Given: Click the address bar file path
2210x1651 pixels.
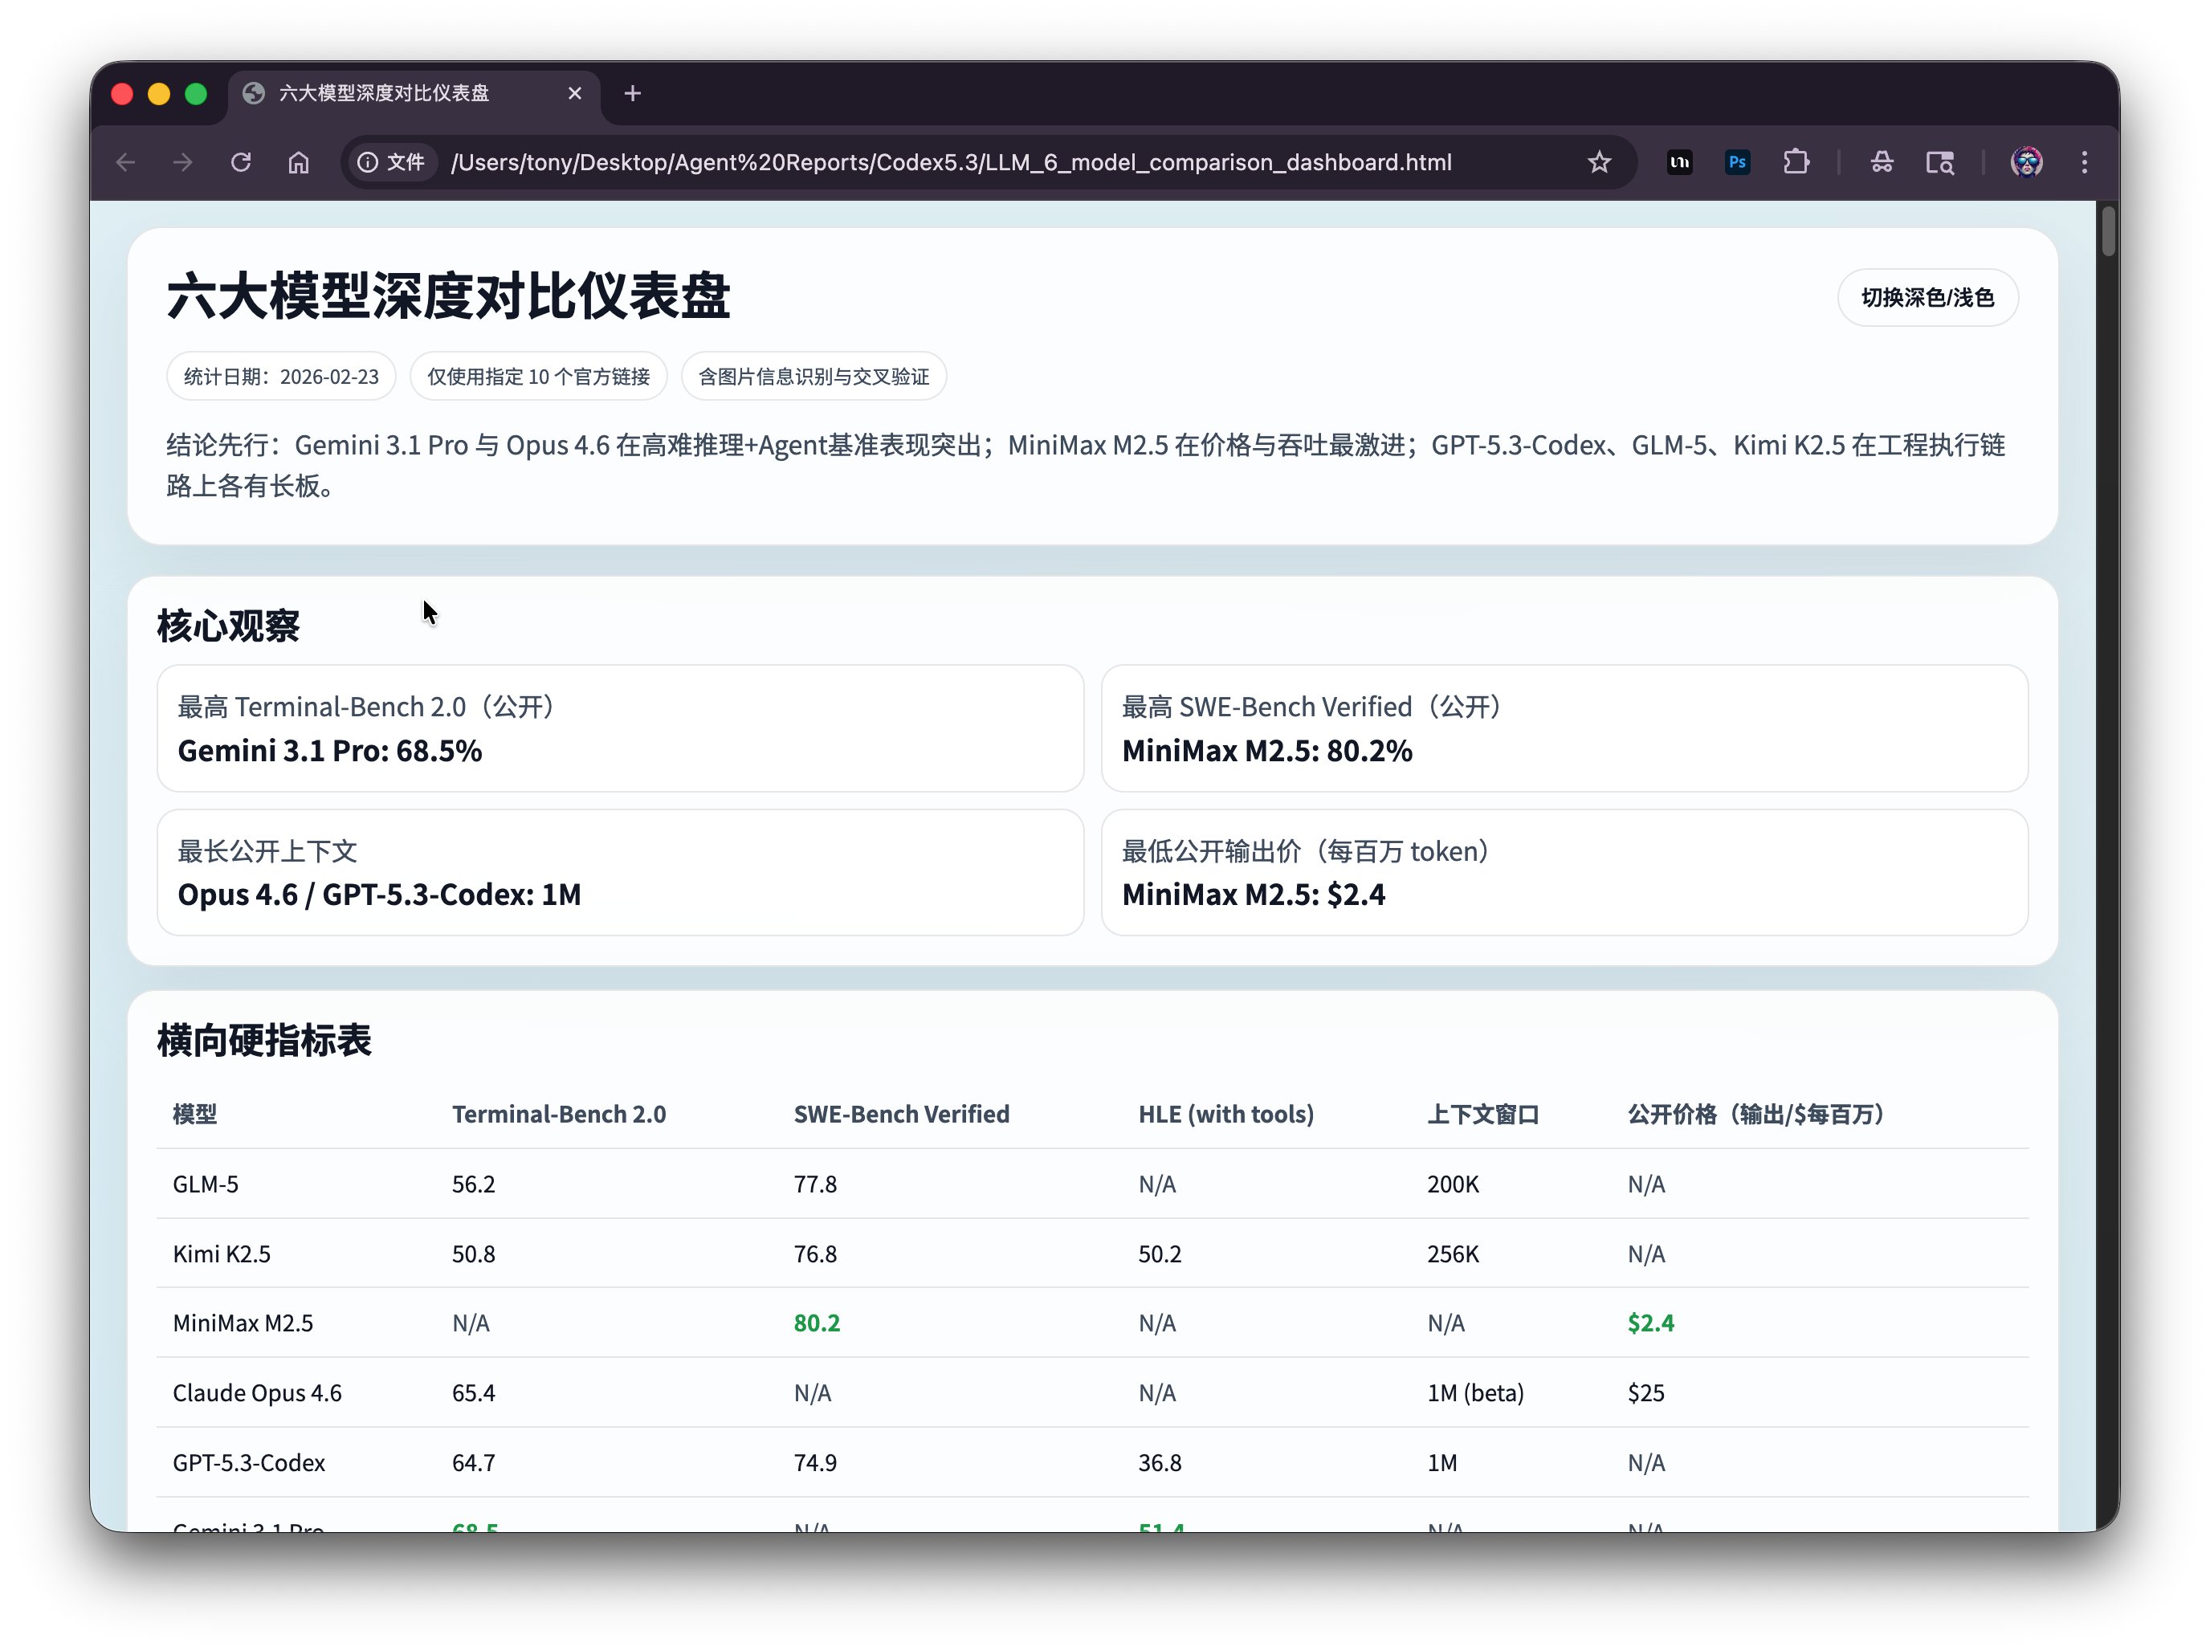Looking at the screenshot, I should 949,161.
